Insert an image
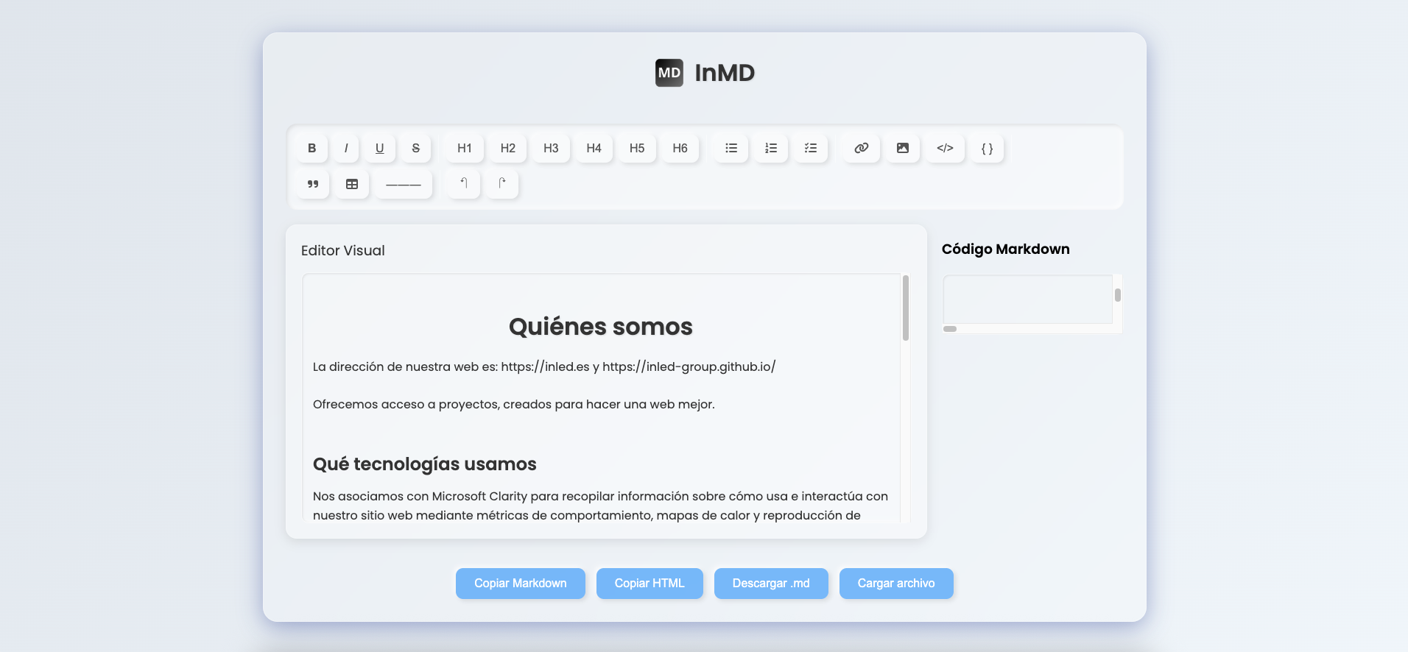The image size is (1408, 652). 902,148
